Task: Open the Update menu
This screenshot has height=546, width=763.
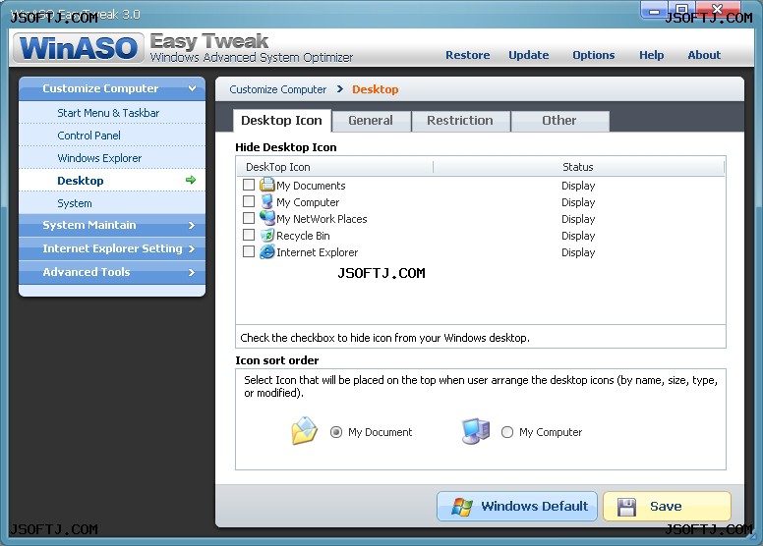Action: (x=528, y=55)
